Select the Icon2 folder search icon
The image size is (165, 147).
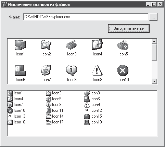pos(46,45)
